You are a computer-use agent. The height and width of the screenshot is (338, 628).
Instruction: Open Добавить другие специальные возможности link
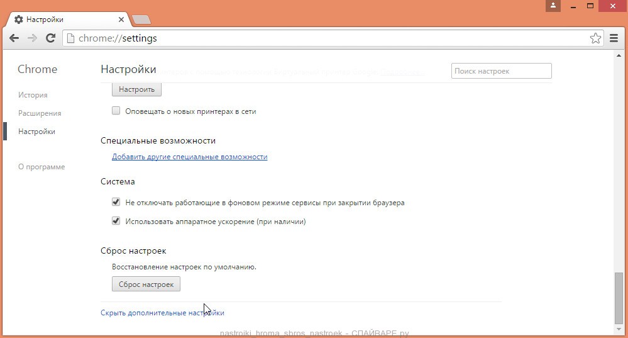tap(189, 157)
